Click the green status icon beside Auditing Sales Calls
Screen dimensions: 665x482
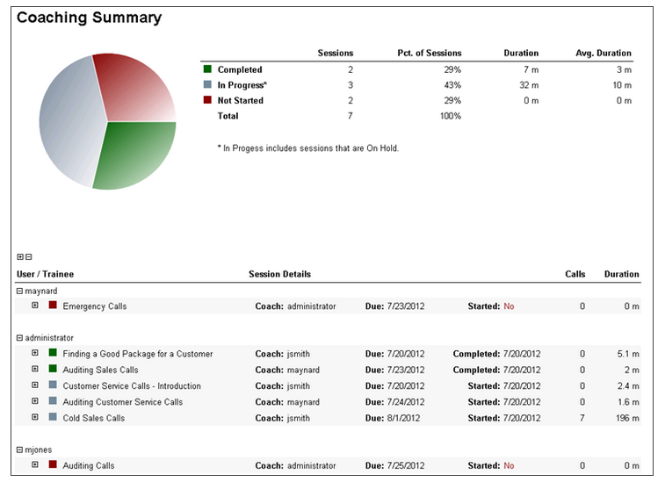(x=53, y=370)
